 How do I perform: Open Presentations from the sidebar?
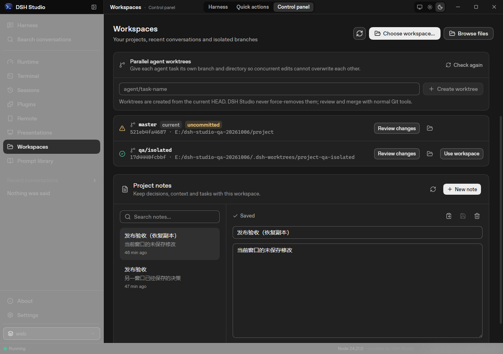tap(51, 133)
